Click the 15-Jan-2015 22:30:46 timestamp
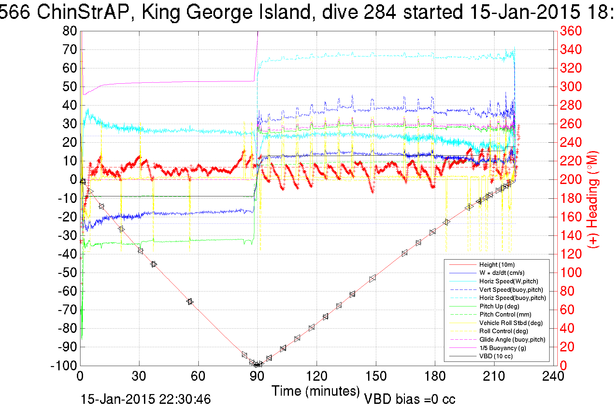This screenshot has width=616, height=411. tap(146, 399)
